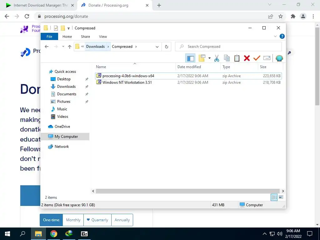The width and height of the screenshot is (320, 240).
Task: Toggle the preview pane toolbar icon
Action: point(190,58)
